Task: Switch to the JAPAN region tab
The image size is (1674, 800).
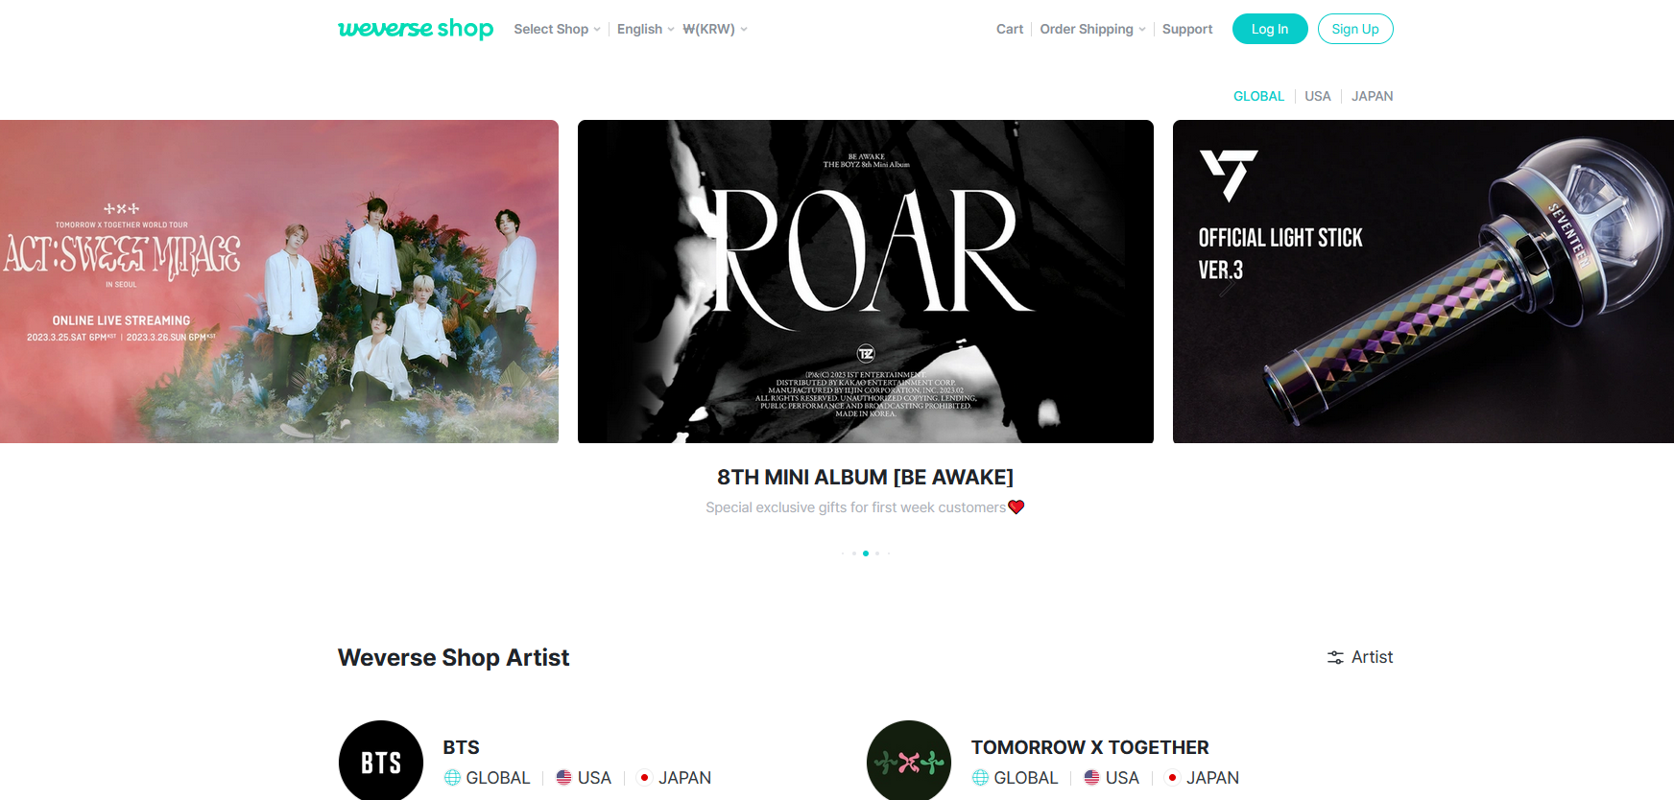Action: 1373,96
